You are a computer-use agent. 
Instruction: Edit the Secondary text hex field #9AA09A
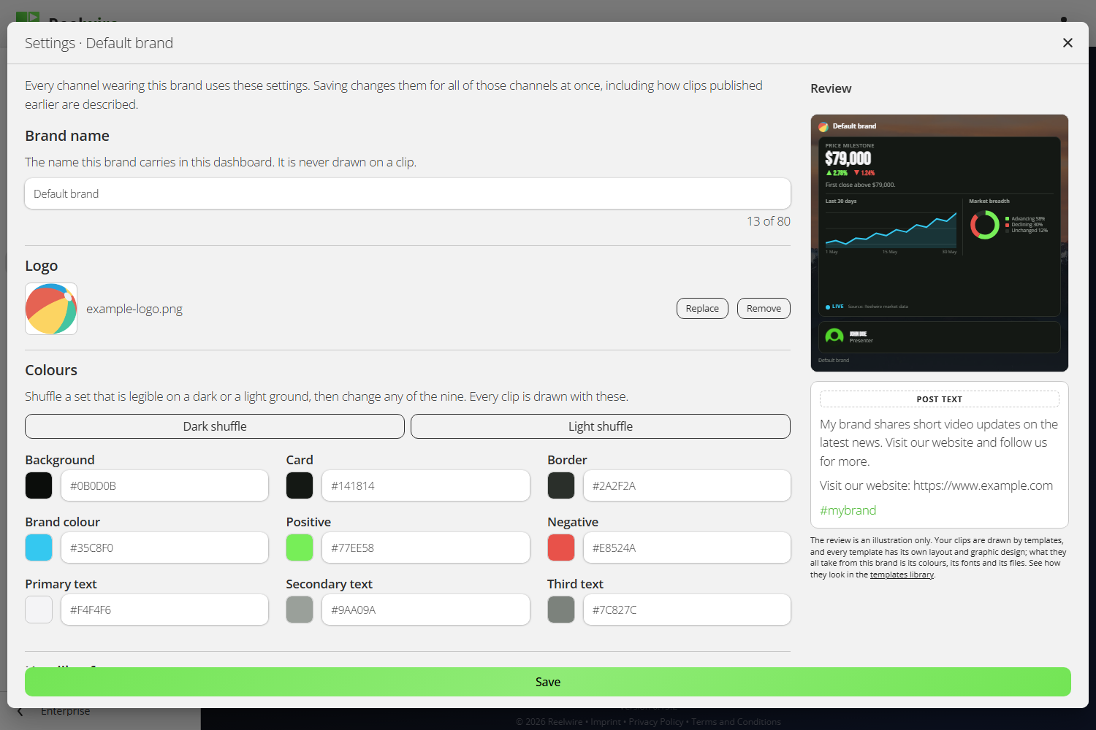coord(426,610)
